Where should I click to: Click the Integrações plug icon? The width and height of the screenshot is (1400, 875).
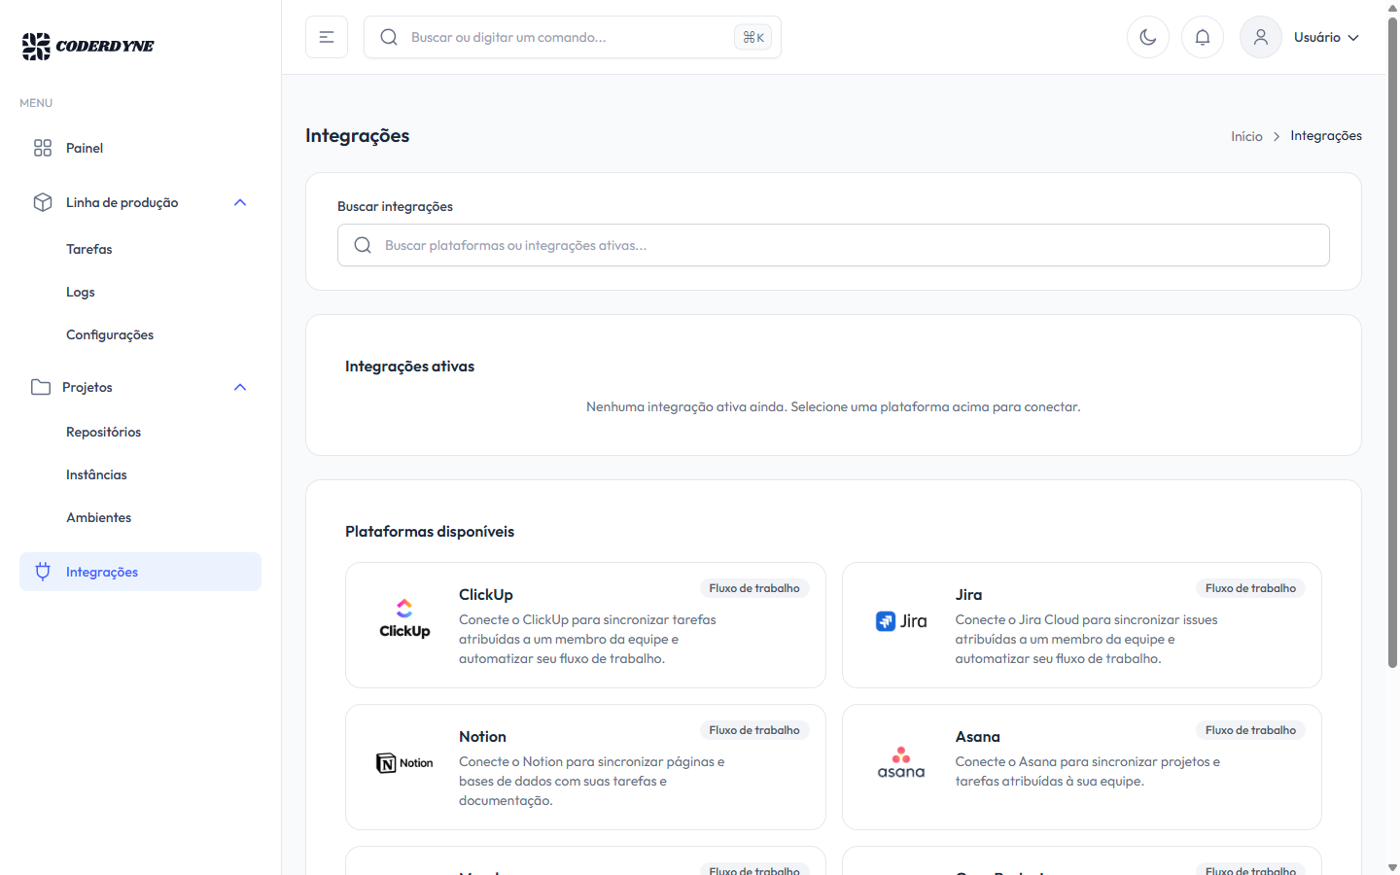(43, 572)
